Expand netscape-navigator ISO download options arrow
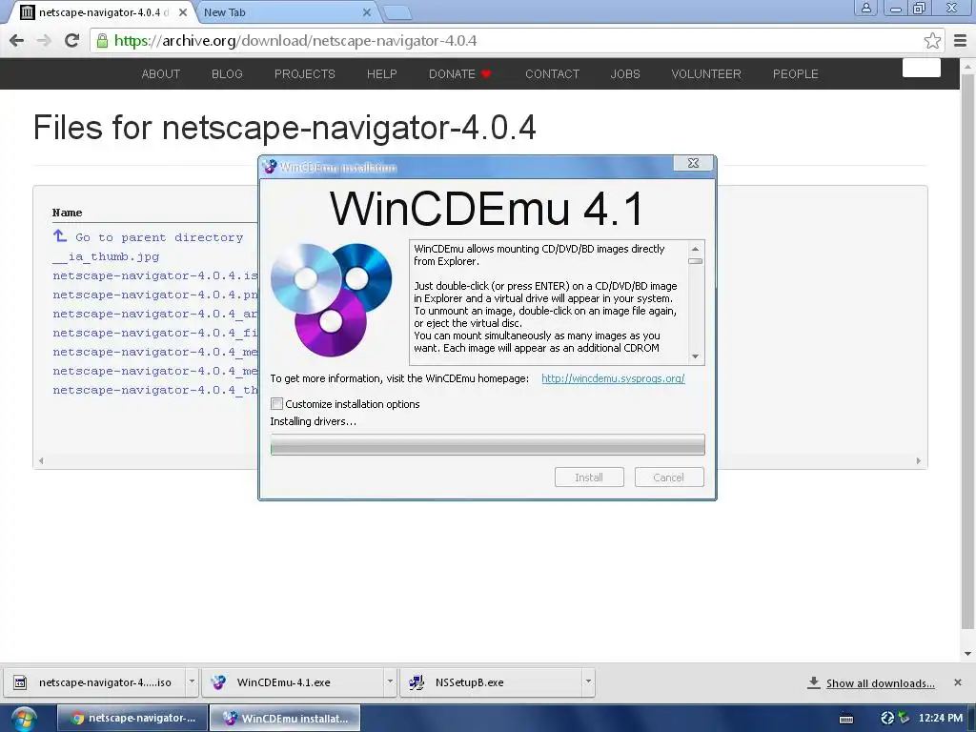The height and width of the screenshot is (732, 976). [x=192, y=682]
